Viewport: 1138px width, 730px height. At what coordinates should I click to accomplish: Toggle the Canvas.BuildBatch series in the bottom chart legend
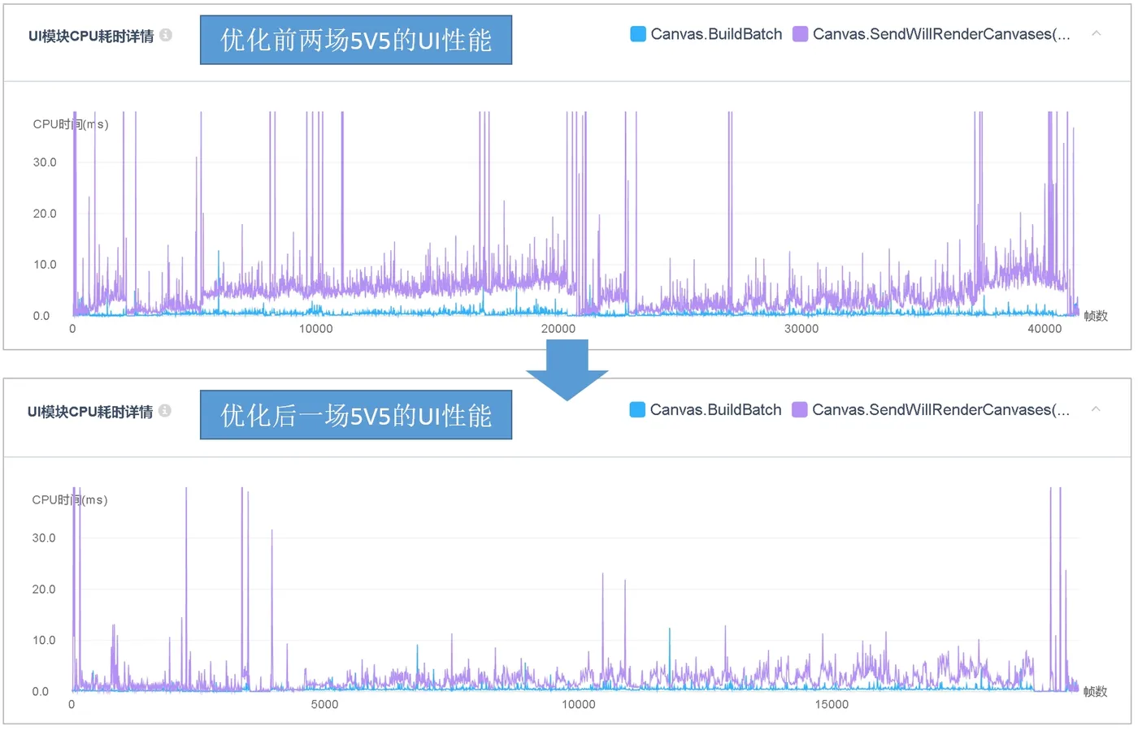click(x=706, y=410)
